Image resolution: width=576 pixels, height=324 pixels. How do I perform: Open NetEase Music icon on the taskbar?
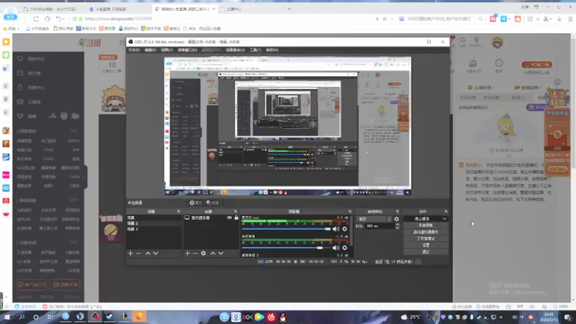pos(271,317)
